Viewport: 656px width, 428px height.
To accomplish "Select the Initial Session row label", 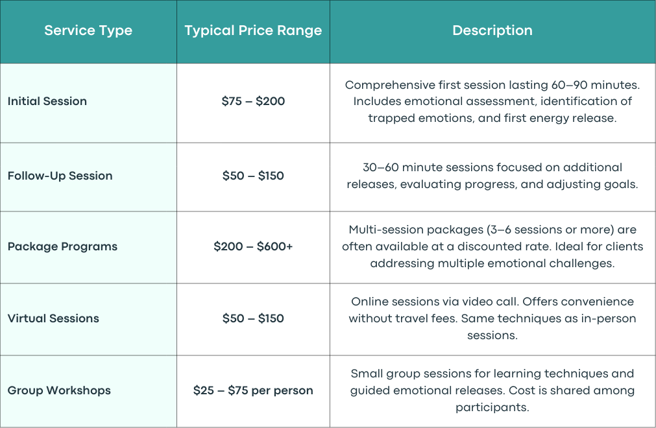I will [47, 101].
